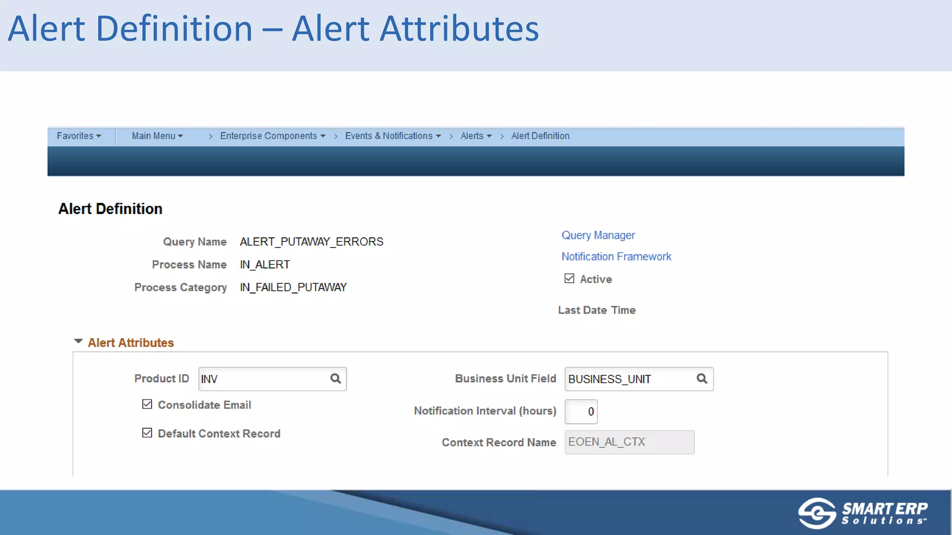This screenshot has height=535, width=952.
Task: Collapse the Alert Attributes section
Action: 79,342
